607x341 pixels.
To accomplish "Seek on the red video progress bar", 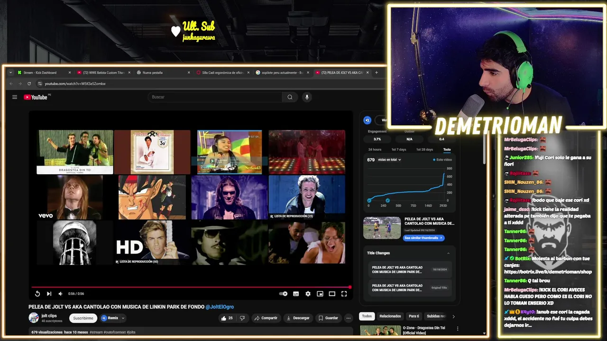I will click(191, 287).
